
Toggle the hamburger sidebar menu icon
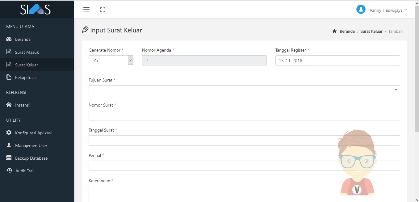click(86, 9)
